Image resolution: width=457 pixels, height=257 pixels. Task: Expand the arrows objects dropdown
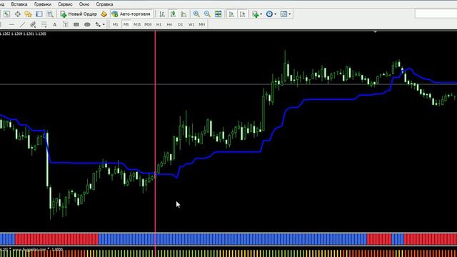coord(104,24)
